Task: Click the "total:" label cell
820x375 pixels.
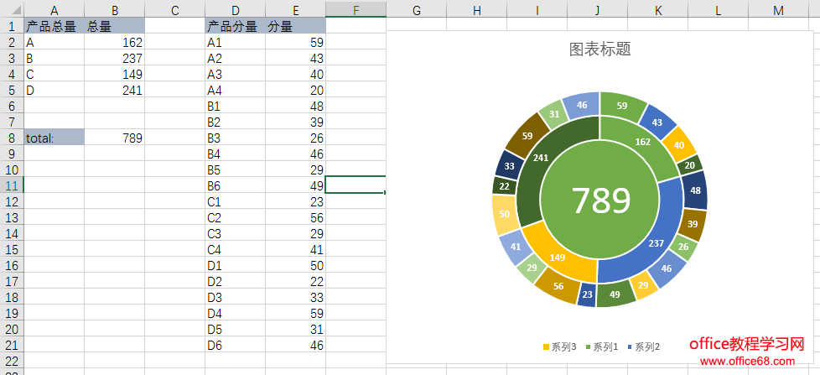Action: [54, 138]
